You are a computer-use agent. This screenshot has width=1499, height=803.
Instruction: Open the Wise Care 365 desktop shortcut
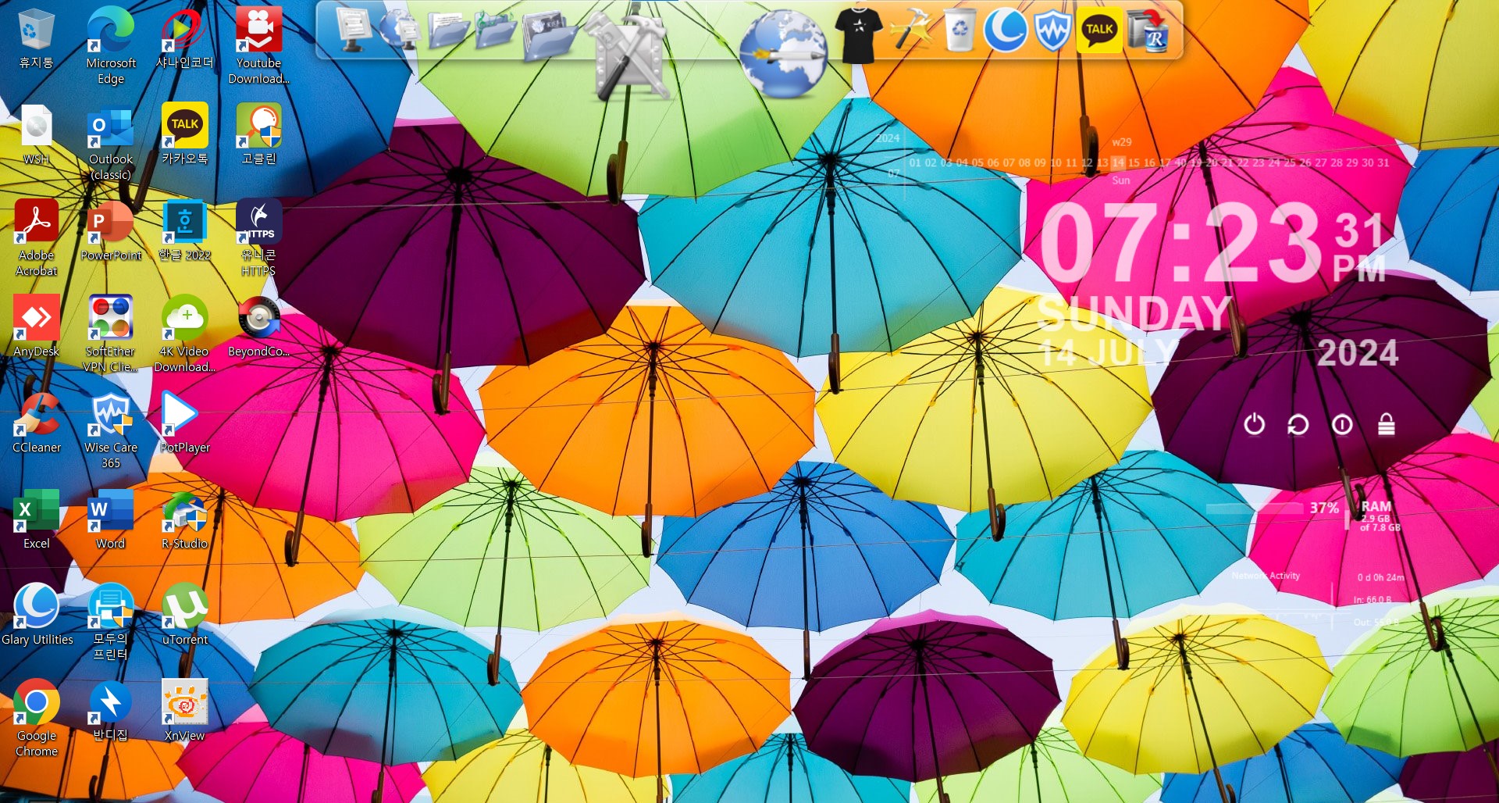[111, 430]
